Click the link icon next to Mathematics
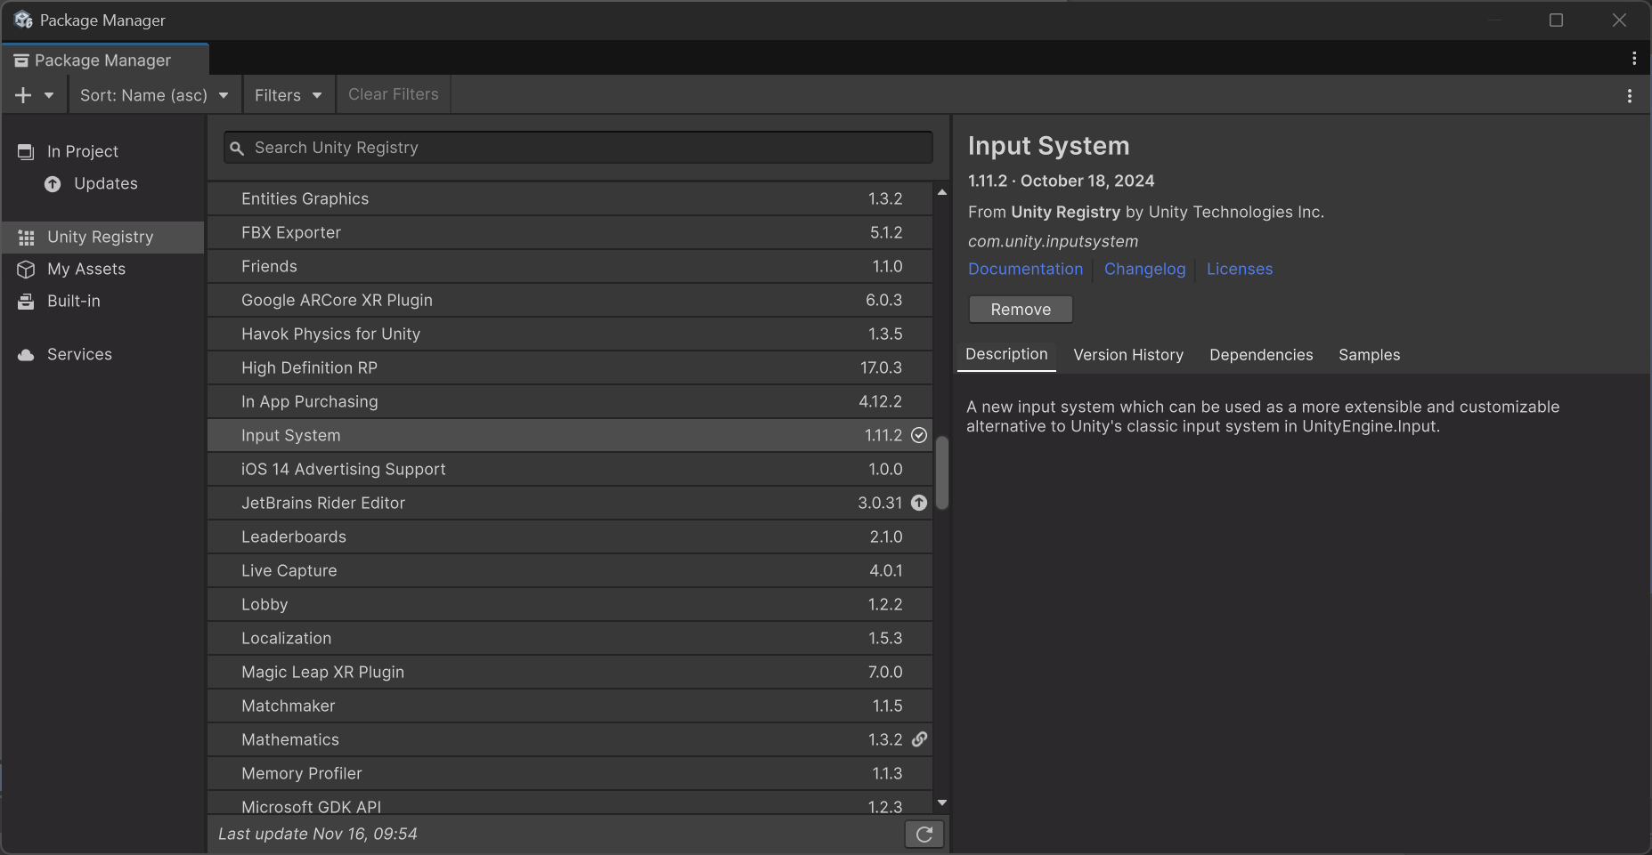Viewport: 1652px width, 855px height. tap(918, 739)
